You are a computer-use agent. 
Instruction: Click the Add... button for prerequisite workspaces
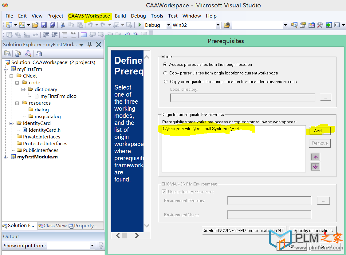[x=320, y=131]
